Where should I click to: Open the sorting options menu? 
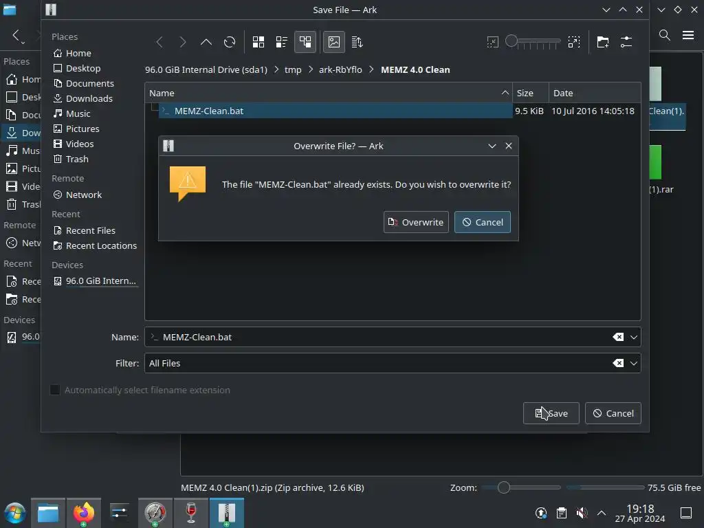pyautogui.click(x=357, y=42)
